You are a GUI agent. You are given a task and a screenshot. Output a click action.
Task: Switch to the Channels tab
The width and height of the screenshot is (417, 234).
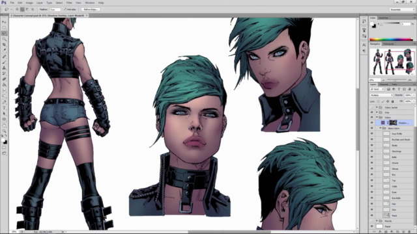pyautogui.click(x=384, y=84)
